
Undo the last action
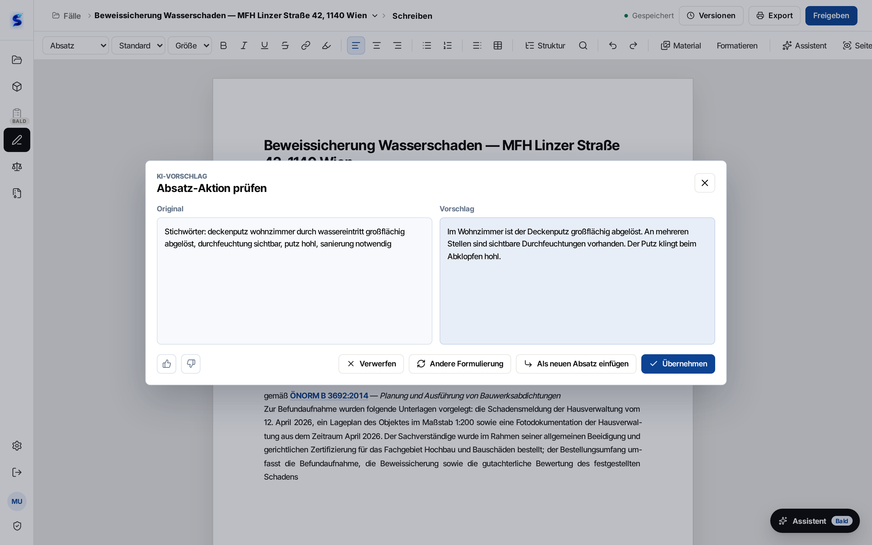[613, 45]
